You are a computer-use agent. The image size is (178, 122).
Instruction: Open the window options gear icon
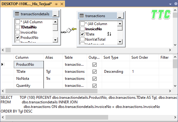click(x=176, y=4)
